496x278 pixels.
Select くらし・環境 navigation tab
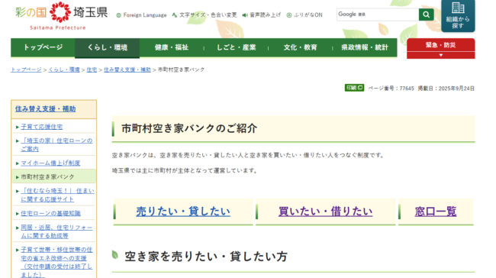pyautogui.click(x=108, y=48)
